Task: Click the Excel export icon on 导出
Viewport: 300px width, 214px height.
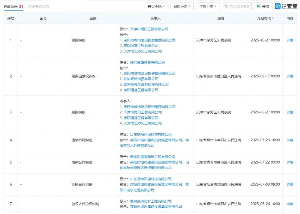Action: tap(259, 6)
